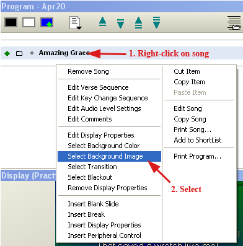Click the blue background display icon
Screen dimensions: 243x246
tap(47, 22)
